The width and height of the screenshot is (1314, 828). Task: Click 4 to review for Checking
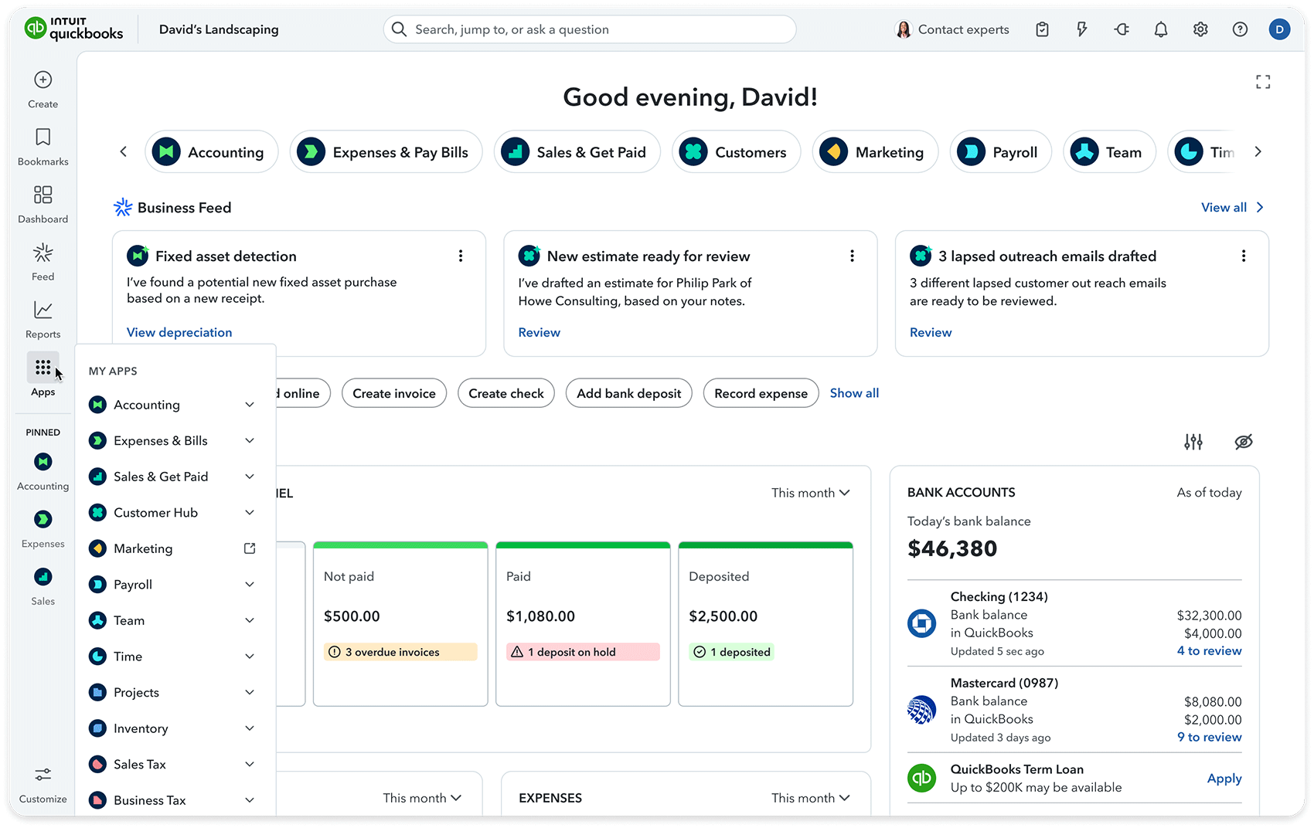point(1209,651)
